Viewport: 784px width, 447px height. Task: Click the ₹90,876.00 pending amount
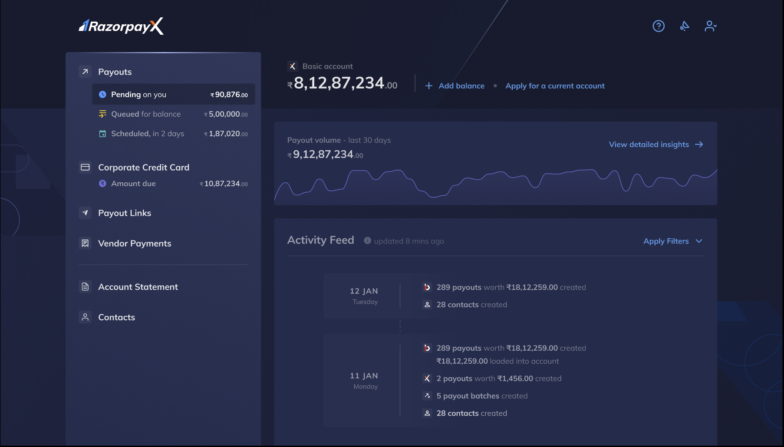(x=229, y=95)
